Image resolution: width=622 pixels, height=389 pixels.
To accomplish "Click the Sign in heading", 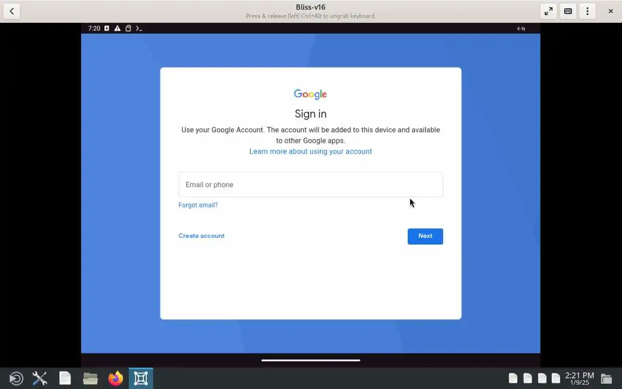I will tap(311, 114).
